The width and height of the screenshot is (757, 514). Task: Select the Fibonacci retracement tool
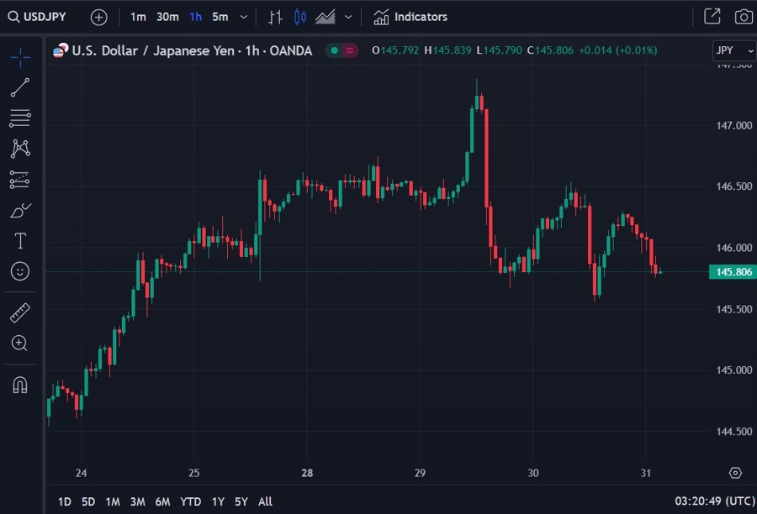coord(20,118)
